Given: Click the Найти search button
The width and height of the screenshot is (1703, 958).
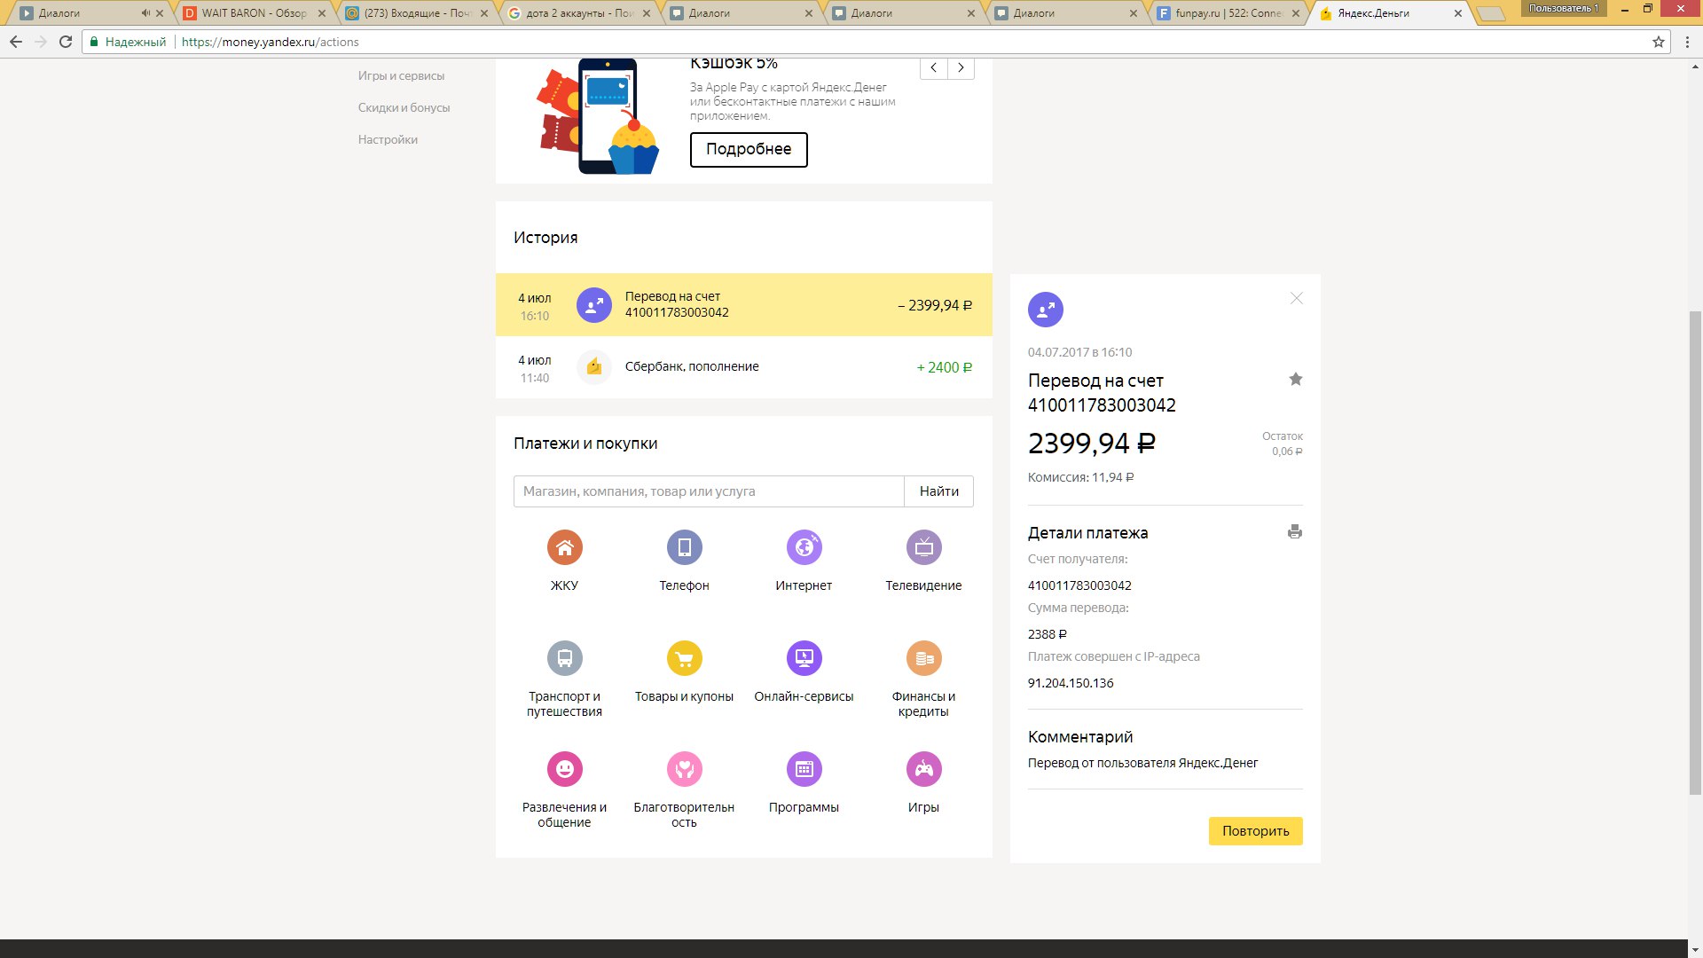Looking at the screenshot, I should (x=938, y=491).
